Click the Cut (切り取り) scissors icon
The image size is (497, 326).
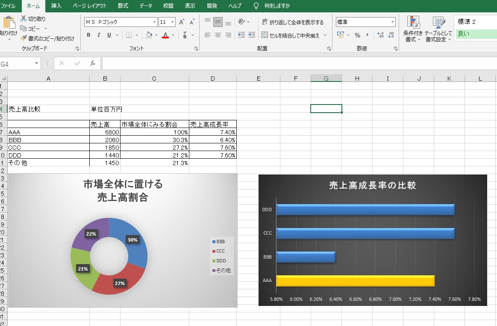[x=24, y=19]
